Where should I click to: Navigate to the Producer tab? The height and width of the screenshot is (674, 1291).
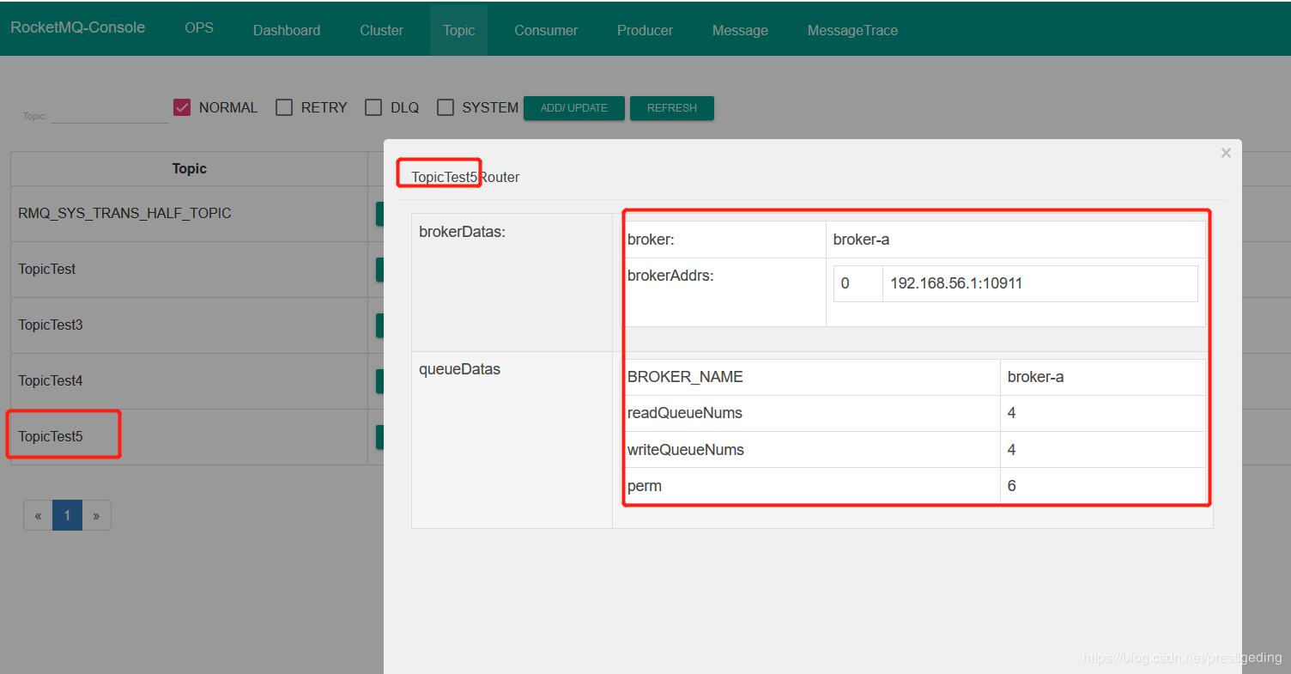tap(645, 30)
